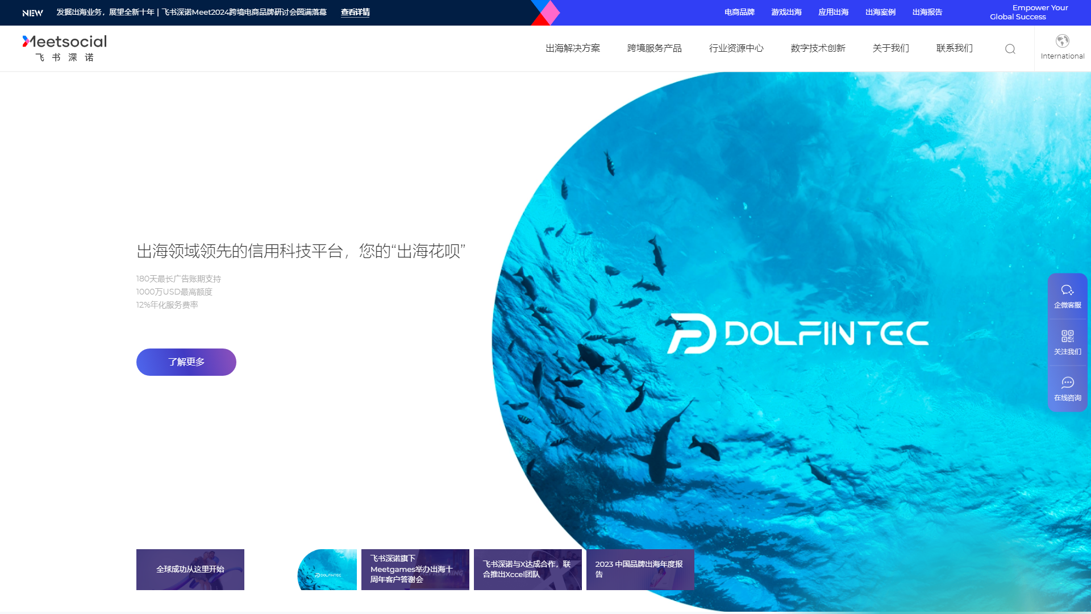Screen dimensions: 1091x614
Task: Select the 2023 中国品牌出海年度报告 slide
Action: tap(640, 569)
